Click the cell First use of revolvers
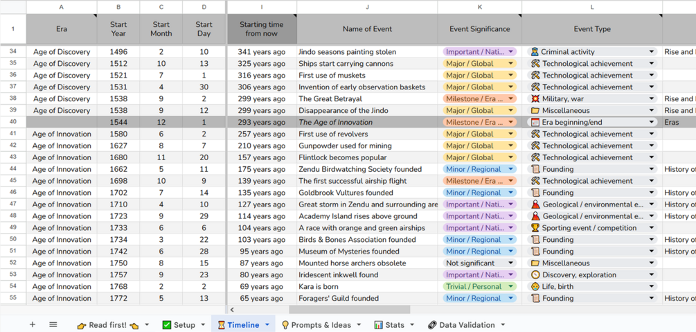This screenshot has height=332, width=696. [367, 134]
